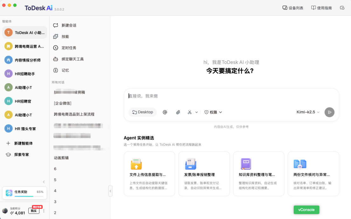This screenshot has height=219, width=351.
Task: Open the 使用指南 user guide
Action: (x=321, y=8)
